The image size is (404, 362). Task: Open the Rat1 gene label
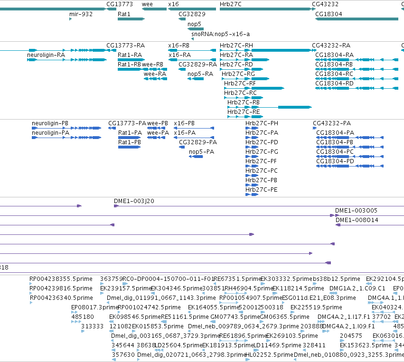[x=124, y=14]
